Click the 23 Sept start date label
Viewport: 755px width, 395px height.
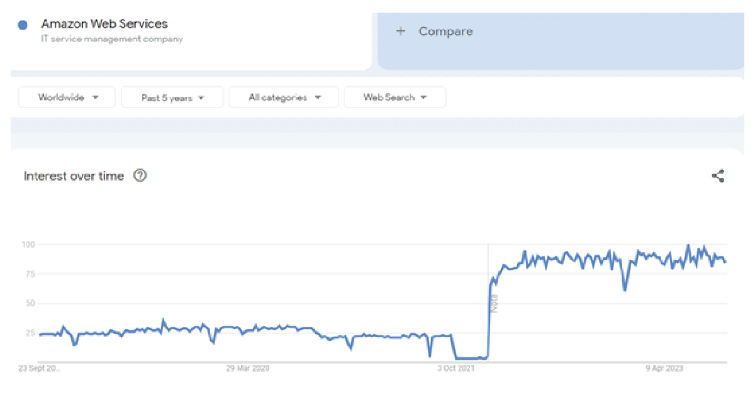pos(40,369)
